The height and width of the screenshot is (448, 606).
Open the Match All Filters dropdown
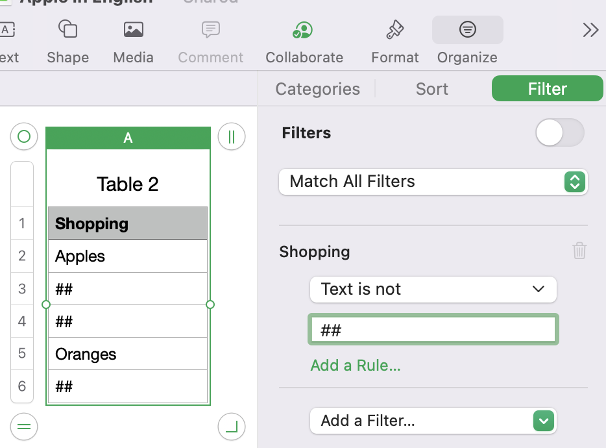pos(433,182)
